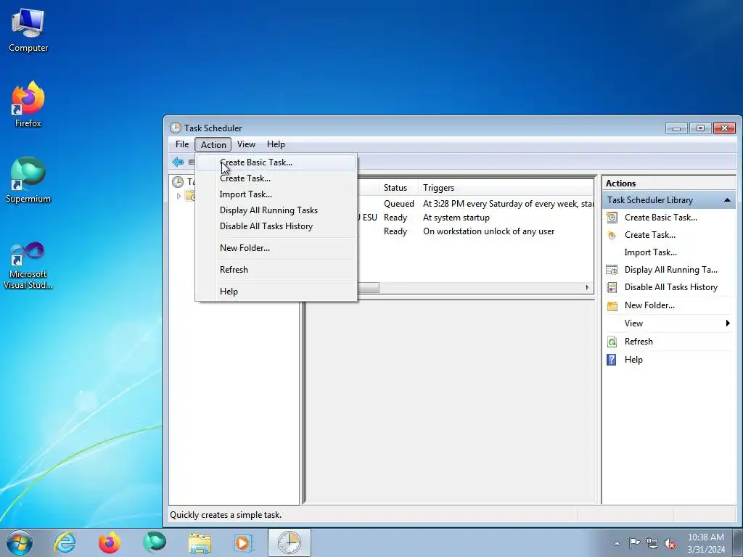This screenshot has width=743, height=557.
Task: Click Import Task in the Actions pane
Action: pos(650,252)
